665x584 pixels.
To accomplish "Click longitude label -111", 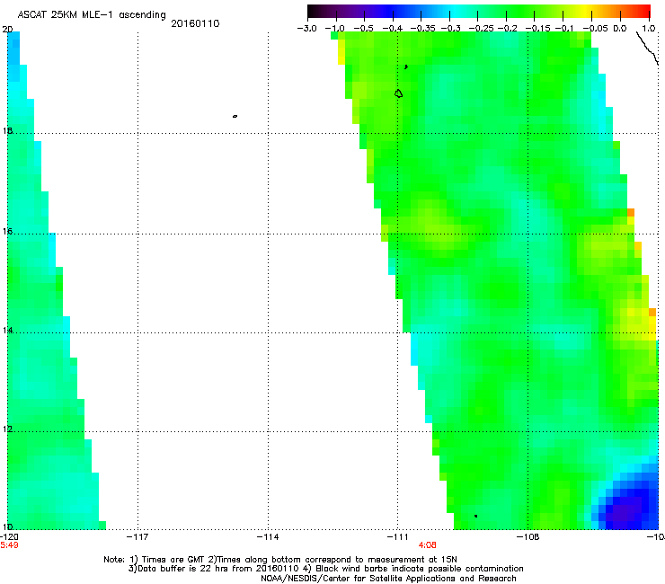I will click(397, 537).
